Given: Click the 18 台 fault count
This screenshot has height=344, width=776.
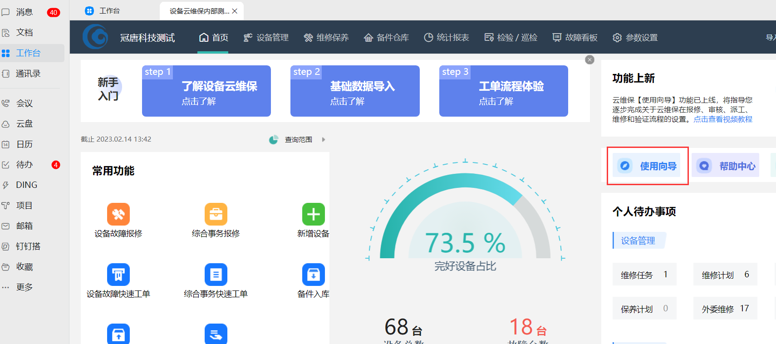Looking at the screenshot, I should click(528, 327).
